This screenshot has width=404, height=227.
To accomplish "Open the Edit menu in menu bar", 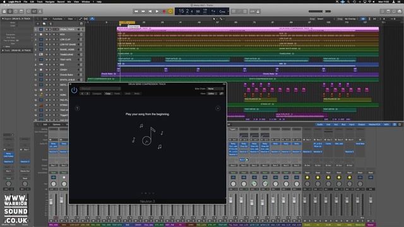I will tap(32, 1).
